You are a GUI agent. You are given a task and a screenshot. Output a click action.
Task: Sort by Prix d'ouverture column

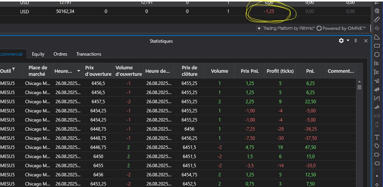(98, 70)
